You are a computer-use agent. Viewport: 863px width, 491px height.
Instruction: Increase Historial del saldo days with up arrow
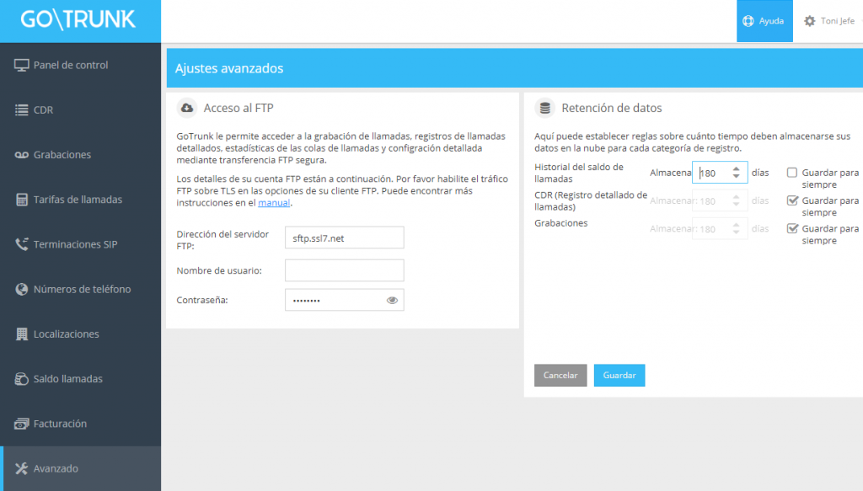(x=737, y=169)
